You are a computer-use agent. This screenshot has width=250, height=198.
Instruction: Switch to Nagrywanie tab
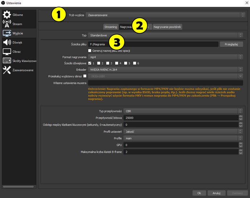[x=126, y=27]
